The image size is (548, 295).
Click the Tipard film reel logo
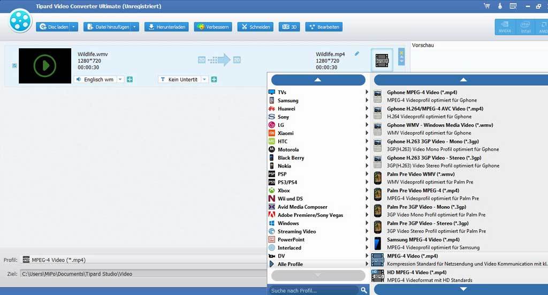tap(20, 21)
